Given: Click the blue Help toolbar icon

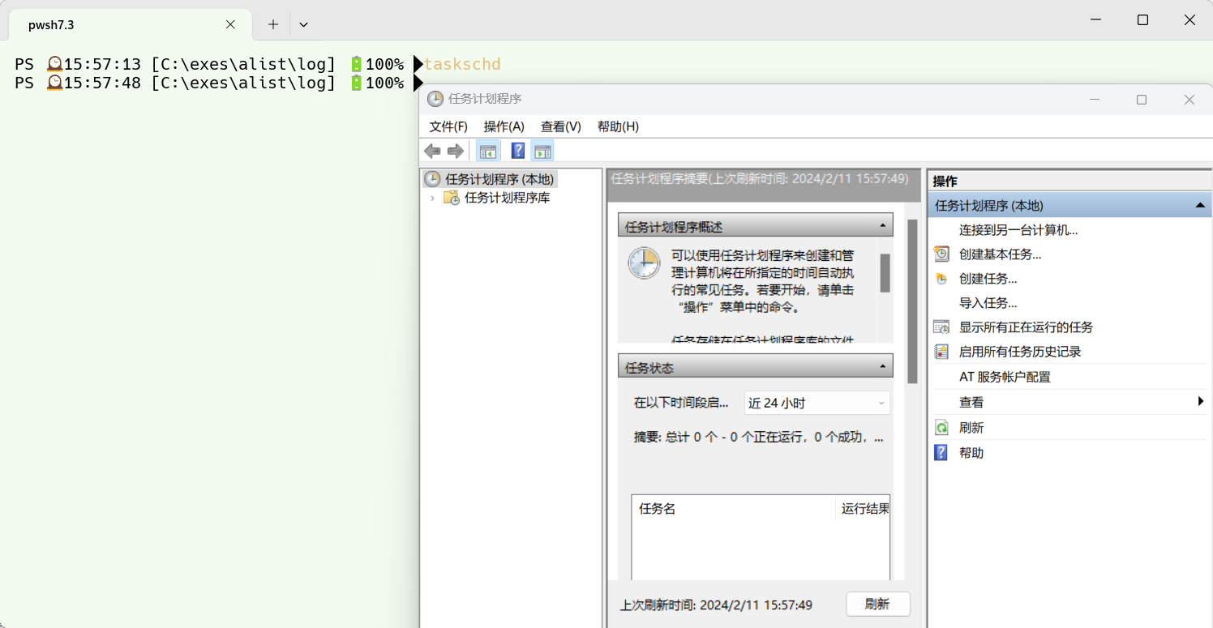Looking at the screenshot, I should (x=518, y=151).
